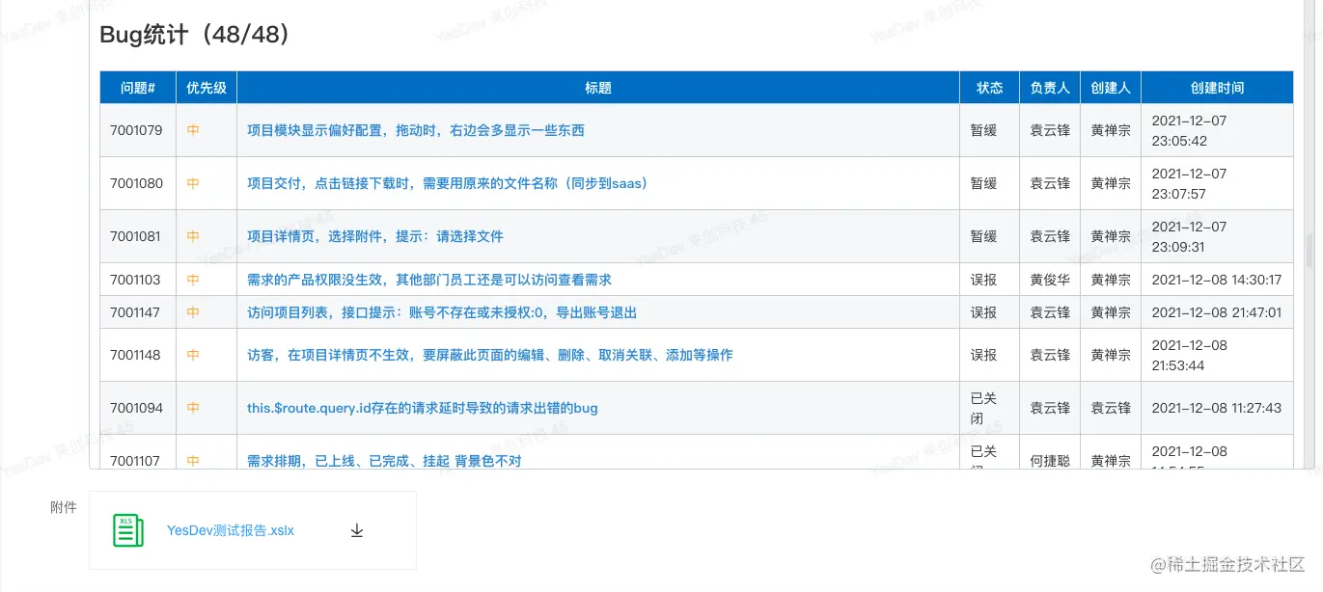The width and height of the screenshot is (1323, 592).
Task: Click the 创建时间 column header
Action: click(x=1216, y=87)
